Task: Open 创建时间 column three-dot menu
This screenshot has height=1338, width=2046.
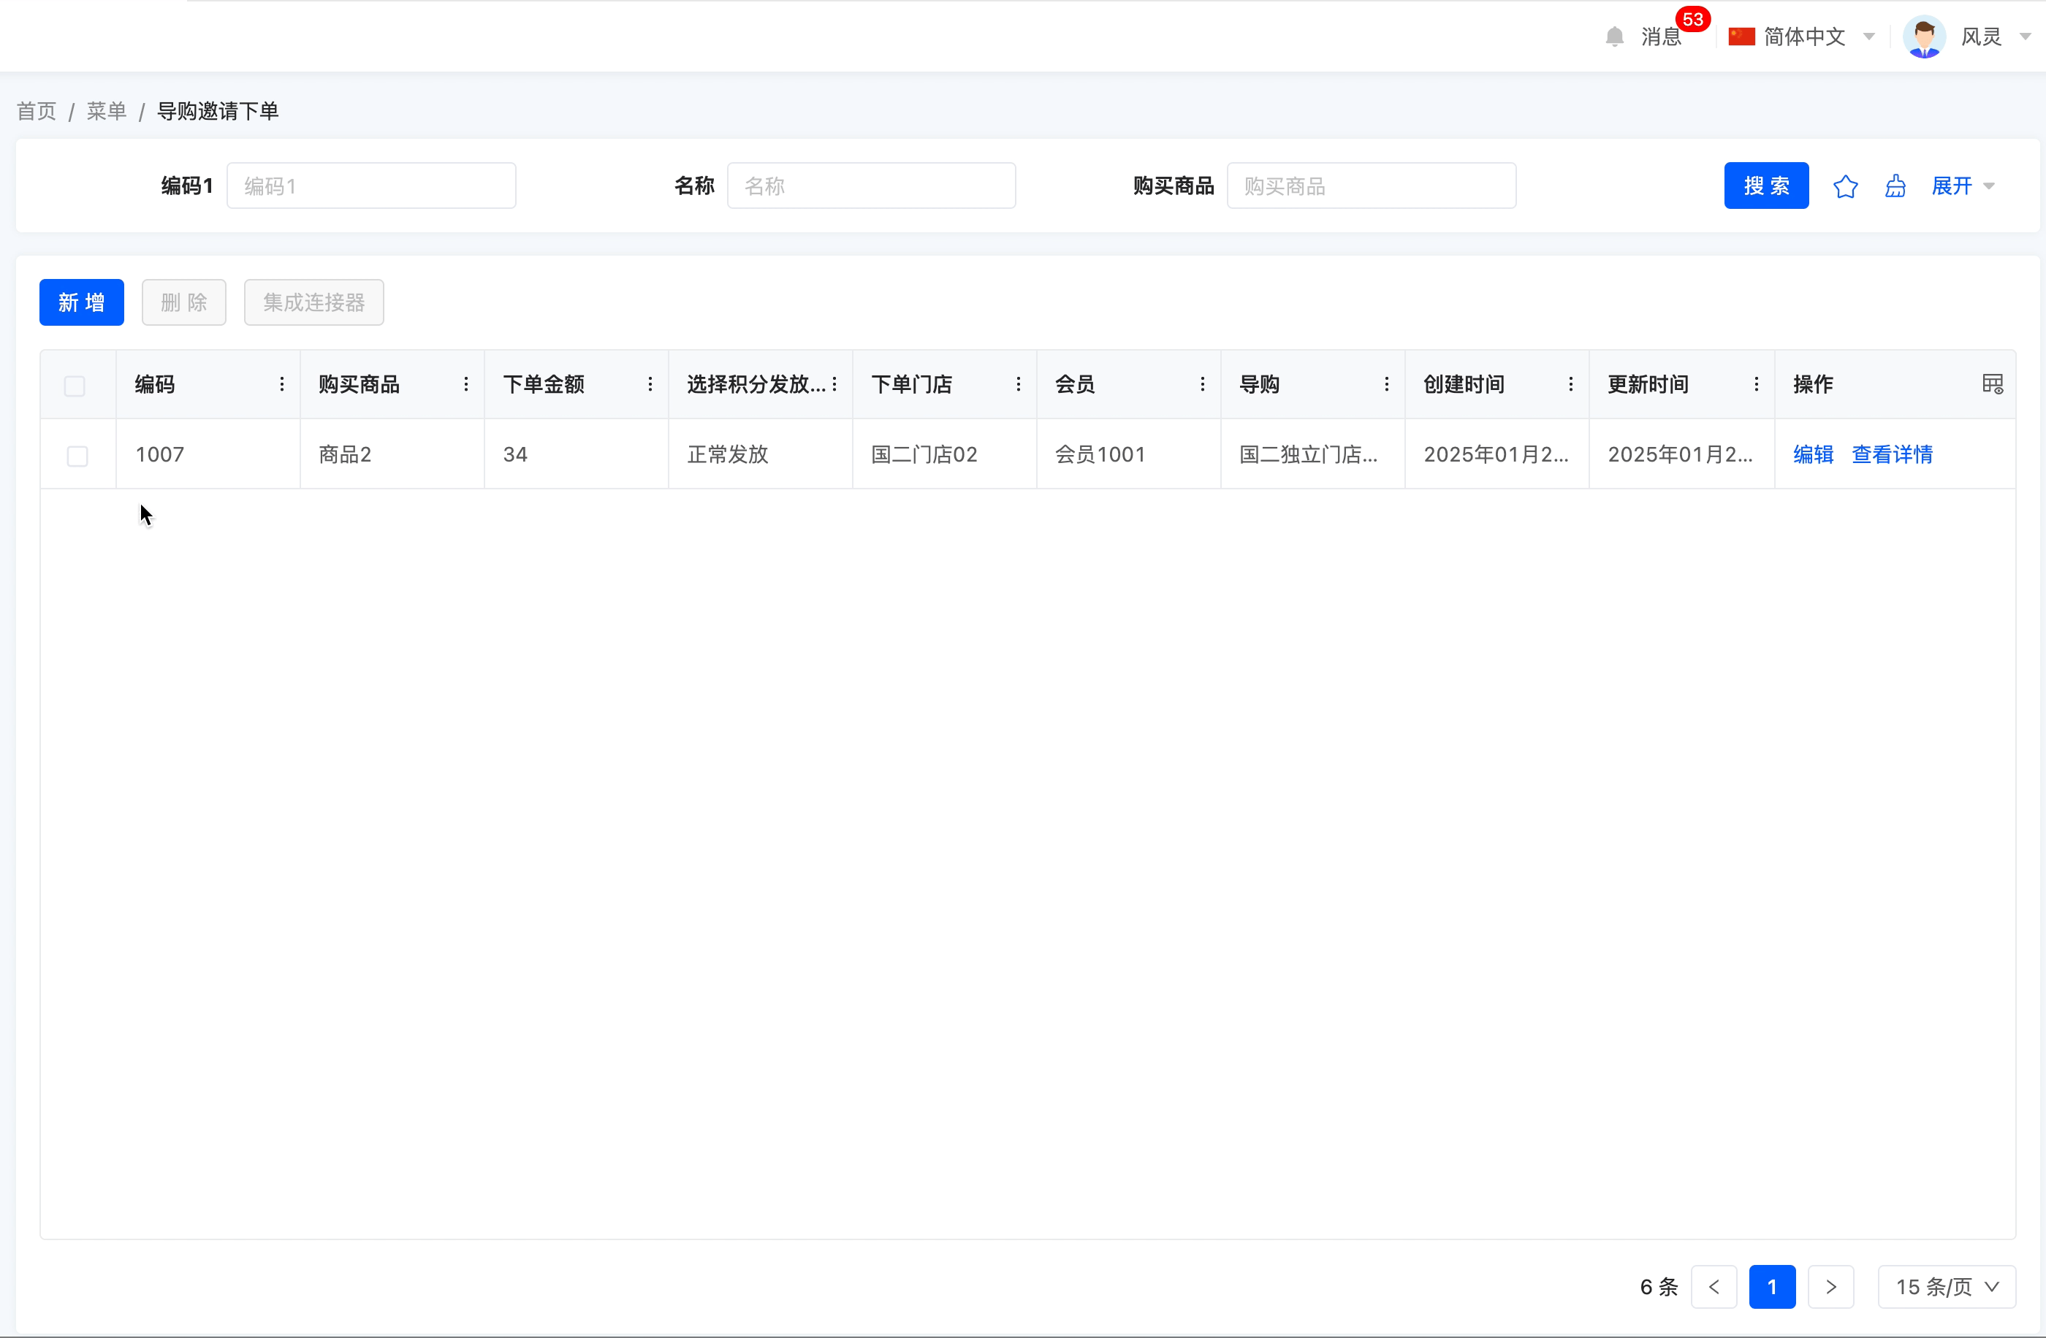Action: pos(1570,384)
